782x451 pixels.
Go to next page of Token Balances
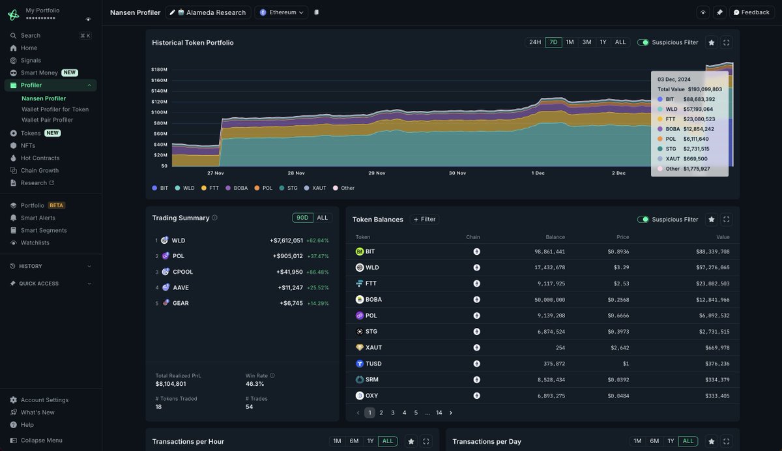451,413
